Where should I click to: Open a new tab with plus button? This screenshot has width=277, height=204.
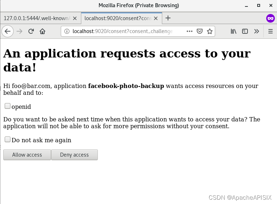[168, 18]
